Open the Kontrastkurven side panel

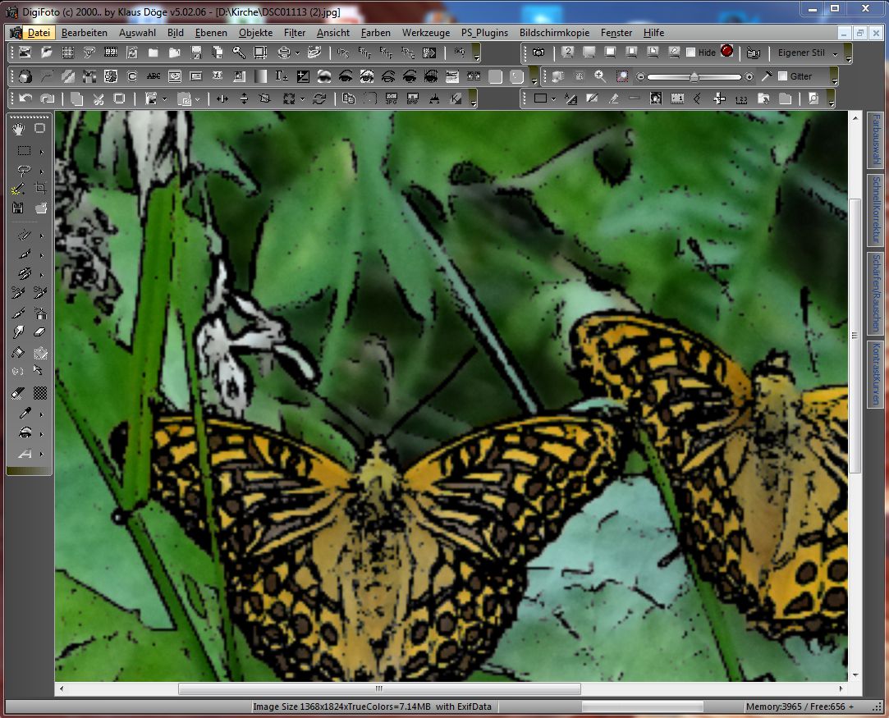tap(876, 374)
